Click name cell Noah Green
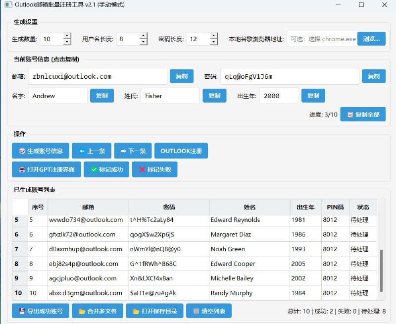The image size is (396, 324). coord(249,249)
